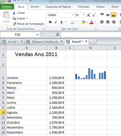Select column A header

27,48
